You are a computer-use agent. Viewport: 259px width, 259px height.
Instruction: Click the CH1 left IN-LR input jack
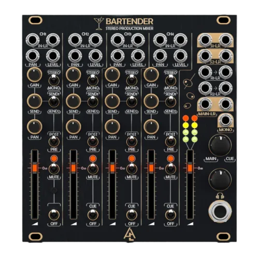pos(33,40)
